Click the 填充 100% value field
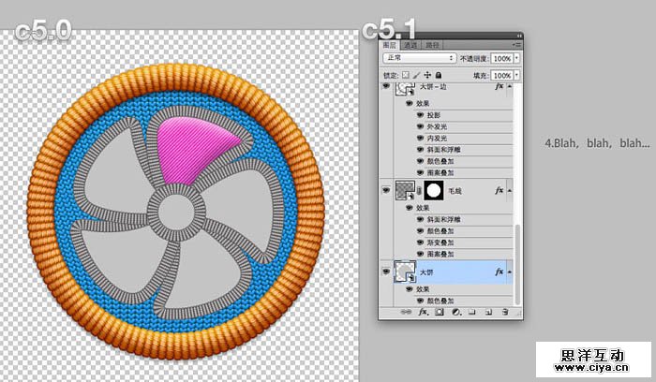Viewport: 656px width, 382px height. click(x=502, y=75)
